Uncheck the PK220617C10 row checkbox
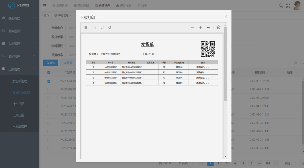 click(49, 81)
